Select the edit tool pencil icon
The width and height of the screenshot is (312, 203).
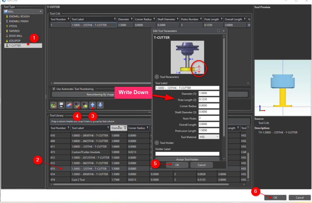[x=77, y=105]
